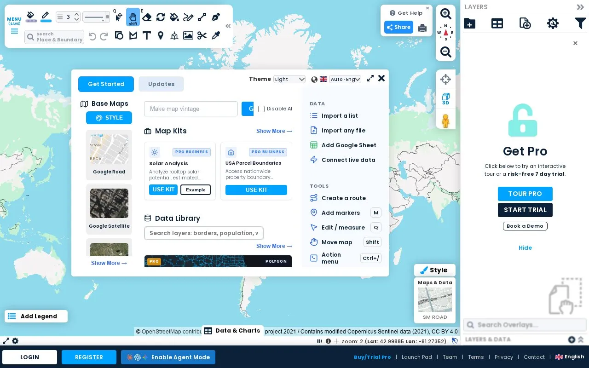
Task: Select the Google Satellite base map thumbnail
Action: coord(109,203)
